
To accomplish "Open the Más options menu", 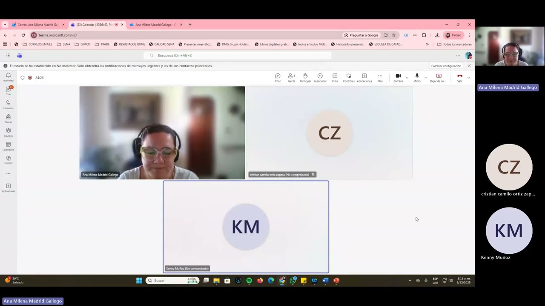I will point(380,78).
